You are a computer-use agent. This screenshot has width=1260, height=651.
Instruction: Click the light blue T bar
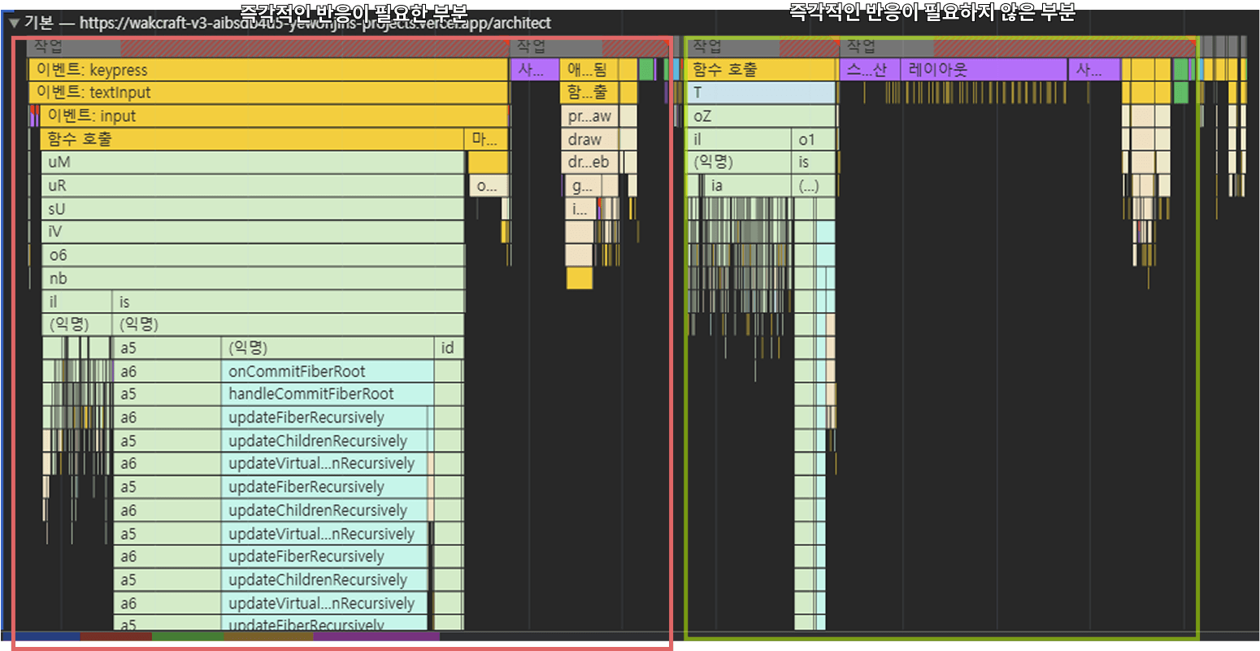[761, 93]
